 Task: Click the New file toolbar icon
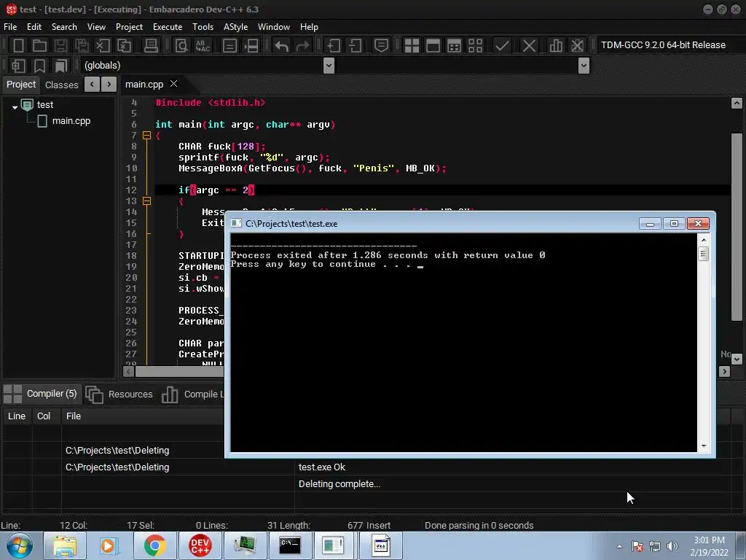18,46
